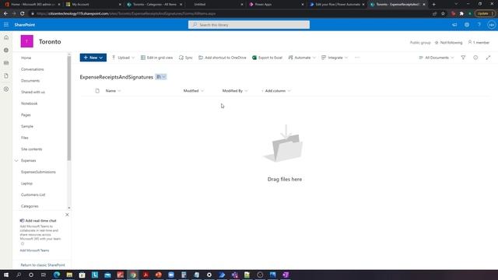Open the Toronto site logo tile
Image resolution: width=498 pixels, height=280 pixels.
point(27,41)
